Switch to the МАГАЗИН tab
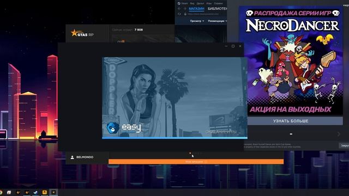The width and height of the screenshot is (349, 196). coord(196,9)
